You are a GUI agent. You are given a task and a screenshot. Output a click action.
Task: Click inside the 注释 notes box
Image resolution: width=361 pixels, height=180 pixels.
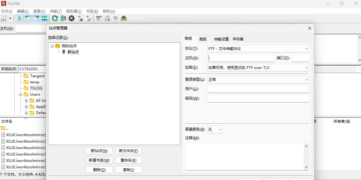pyautogui.click(x=244, y=157)
